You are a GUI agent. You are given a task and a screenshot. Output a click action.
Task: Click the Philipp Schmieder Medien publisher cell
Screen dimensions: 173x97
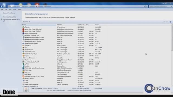coord(64,60)
